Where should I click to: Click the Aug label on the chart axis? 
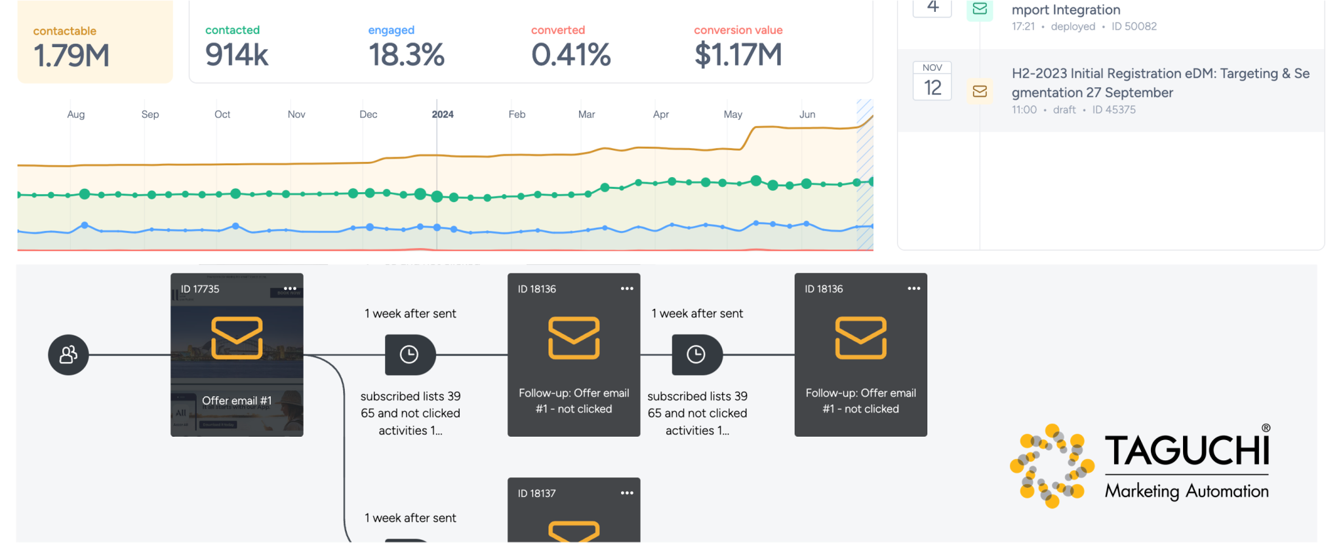76,114
